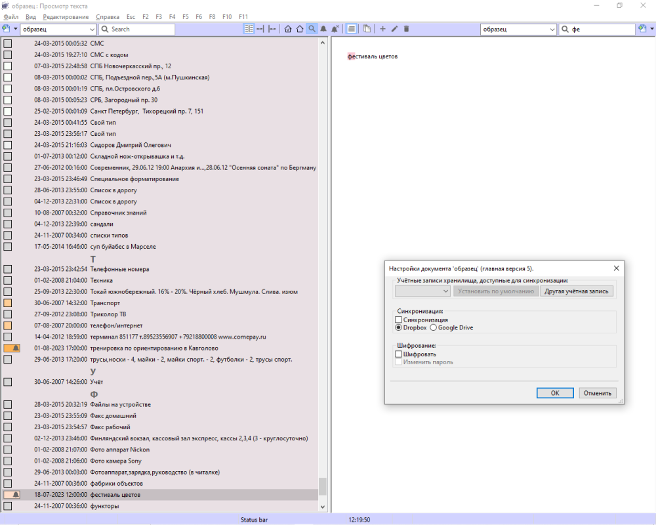656x525 pixels.
Task: Click the collapse-to-left-edge arrow icon
Action: pos(272,29)
